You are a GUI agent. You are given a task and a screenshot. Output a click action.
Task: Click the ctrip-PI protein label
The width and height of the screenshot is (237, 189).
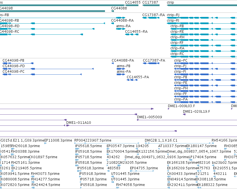pos(180,72)
